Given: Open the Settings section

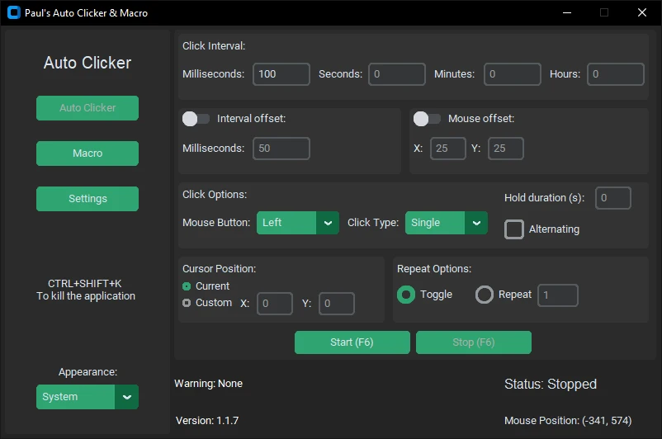Looking at the screenshot, I should pos(87,199).
